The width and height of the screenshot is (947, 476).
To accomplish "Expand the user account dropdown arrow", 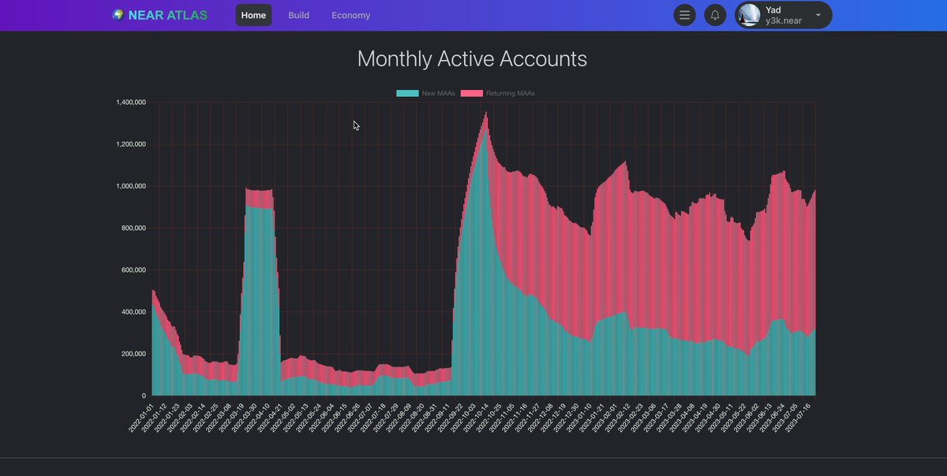I will (x=818, y=15).
